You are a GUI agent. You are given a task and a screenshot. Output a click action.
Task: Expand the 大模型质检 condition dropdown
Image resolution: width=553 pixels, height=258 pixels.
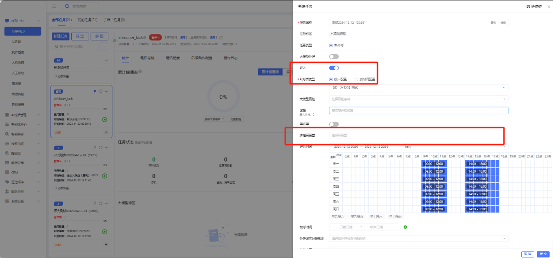[x=418, y=99]
